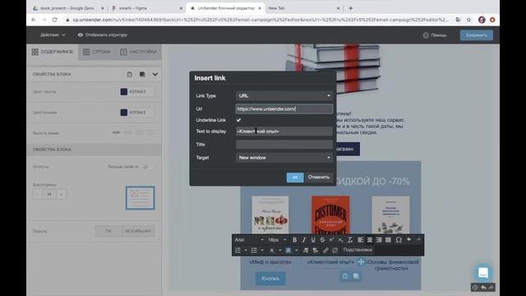Viewport: 526px width, 296px height.
Task: Collapse block properties with chevron
Action: pyautogui.click(x=155, y=74)
